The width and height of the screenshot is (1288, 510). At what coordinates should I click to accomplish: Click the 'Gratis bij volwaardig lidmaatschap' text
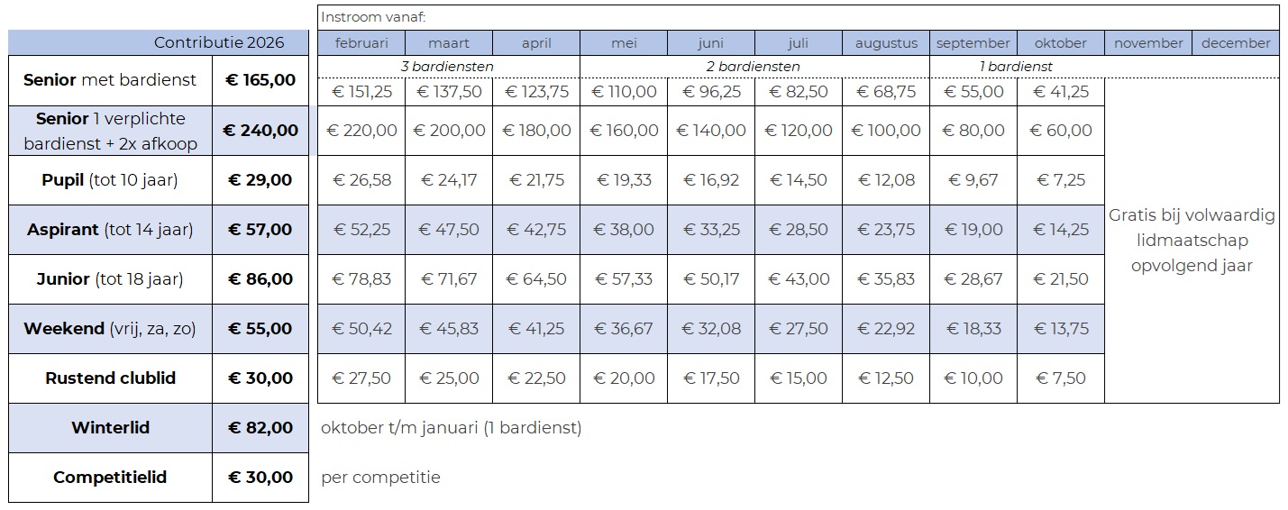tap(1192, 241)
